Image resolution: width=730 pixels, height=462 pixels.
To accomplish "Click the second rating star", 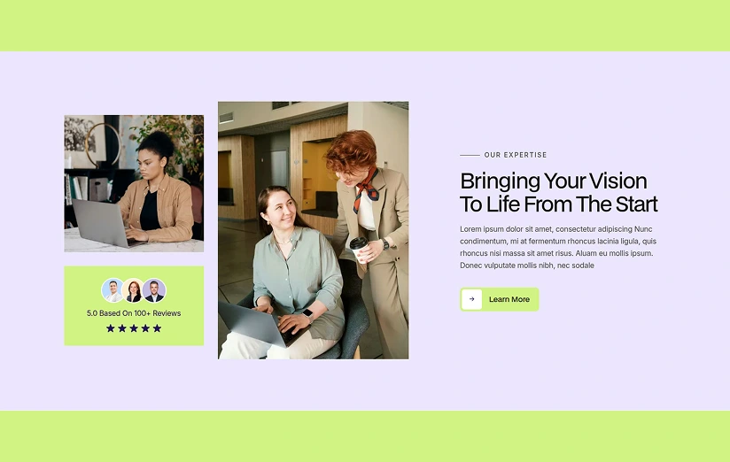I will click(x=122, y=328).
